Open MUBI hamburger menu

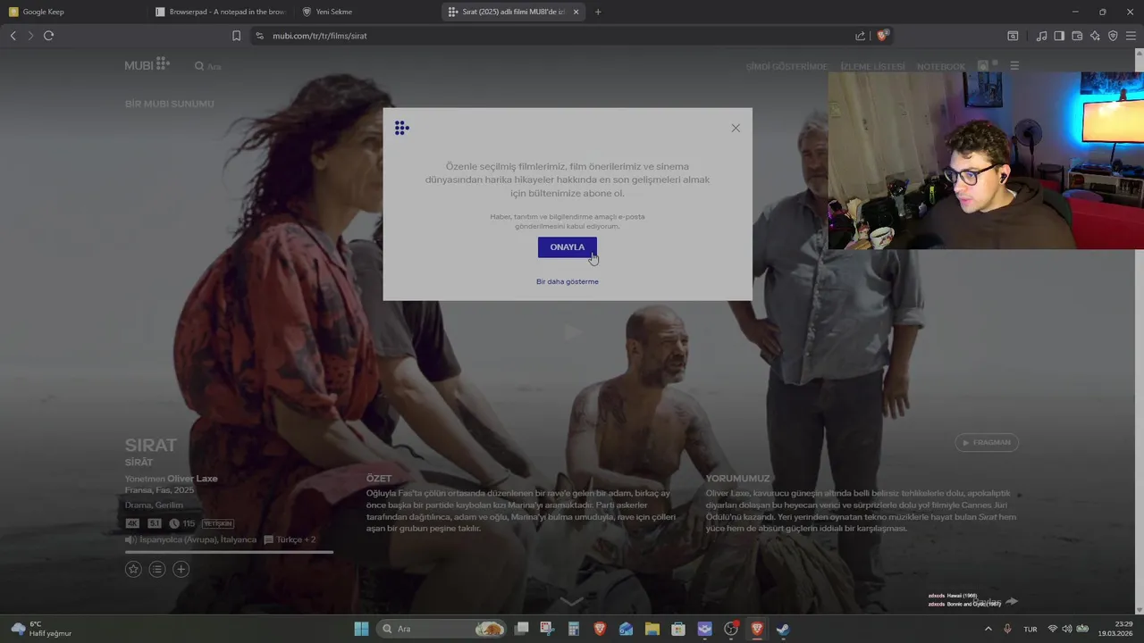pyautogui.click(x=1014, y=66)
